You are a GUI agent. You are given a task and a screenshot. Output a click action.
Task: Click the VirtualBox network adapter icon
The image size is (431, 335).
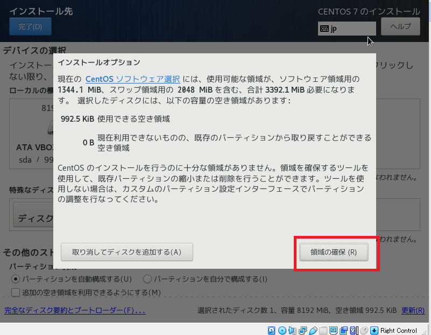302,330
